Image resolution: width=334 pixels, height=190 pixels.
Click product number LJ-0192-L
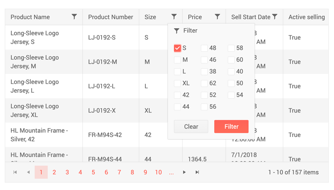(102, 86)
